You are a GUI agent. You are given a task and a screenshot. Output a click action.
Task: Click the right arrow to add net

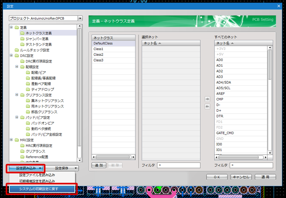coord(207,99)
